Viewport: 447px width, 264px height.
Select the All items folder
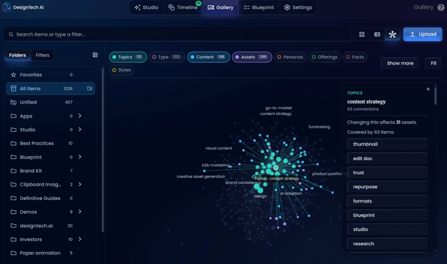pos(51,88)
